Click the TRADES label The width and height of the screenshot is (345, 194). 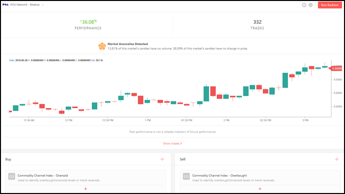[257, 28]
